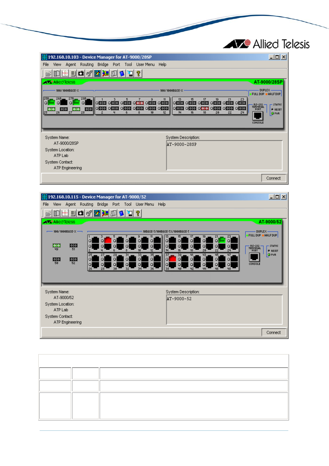Viewport: 329px width, 466px height.
Task: Select red port 7 on AT-9000/28SP
Action: pos(140,103)
